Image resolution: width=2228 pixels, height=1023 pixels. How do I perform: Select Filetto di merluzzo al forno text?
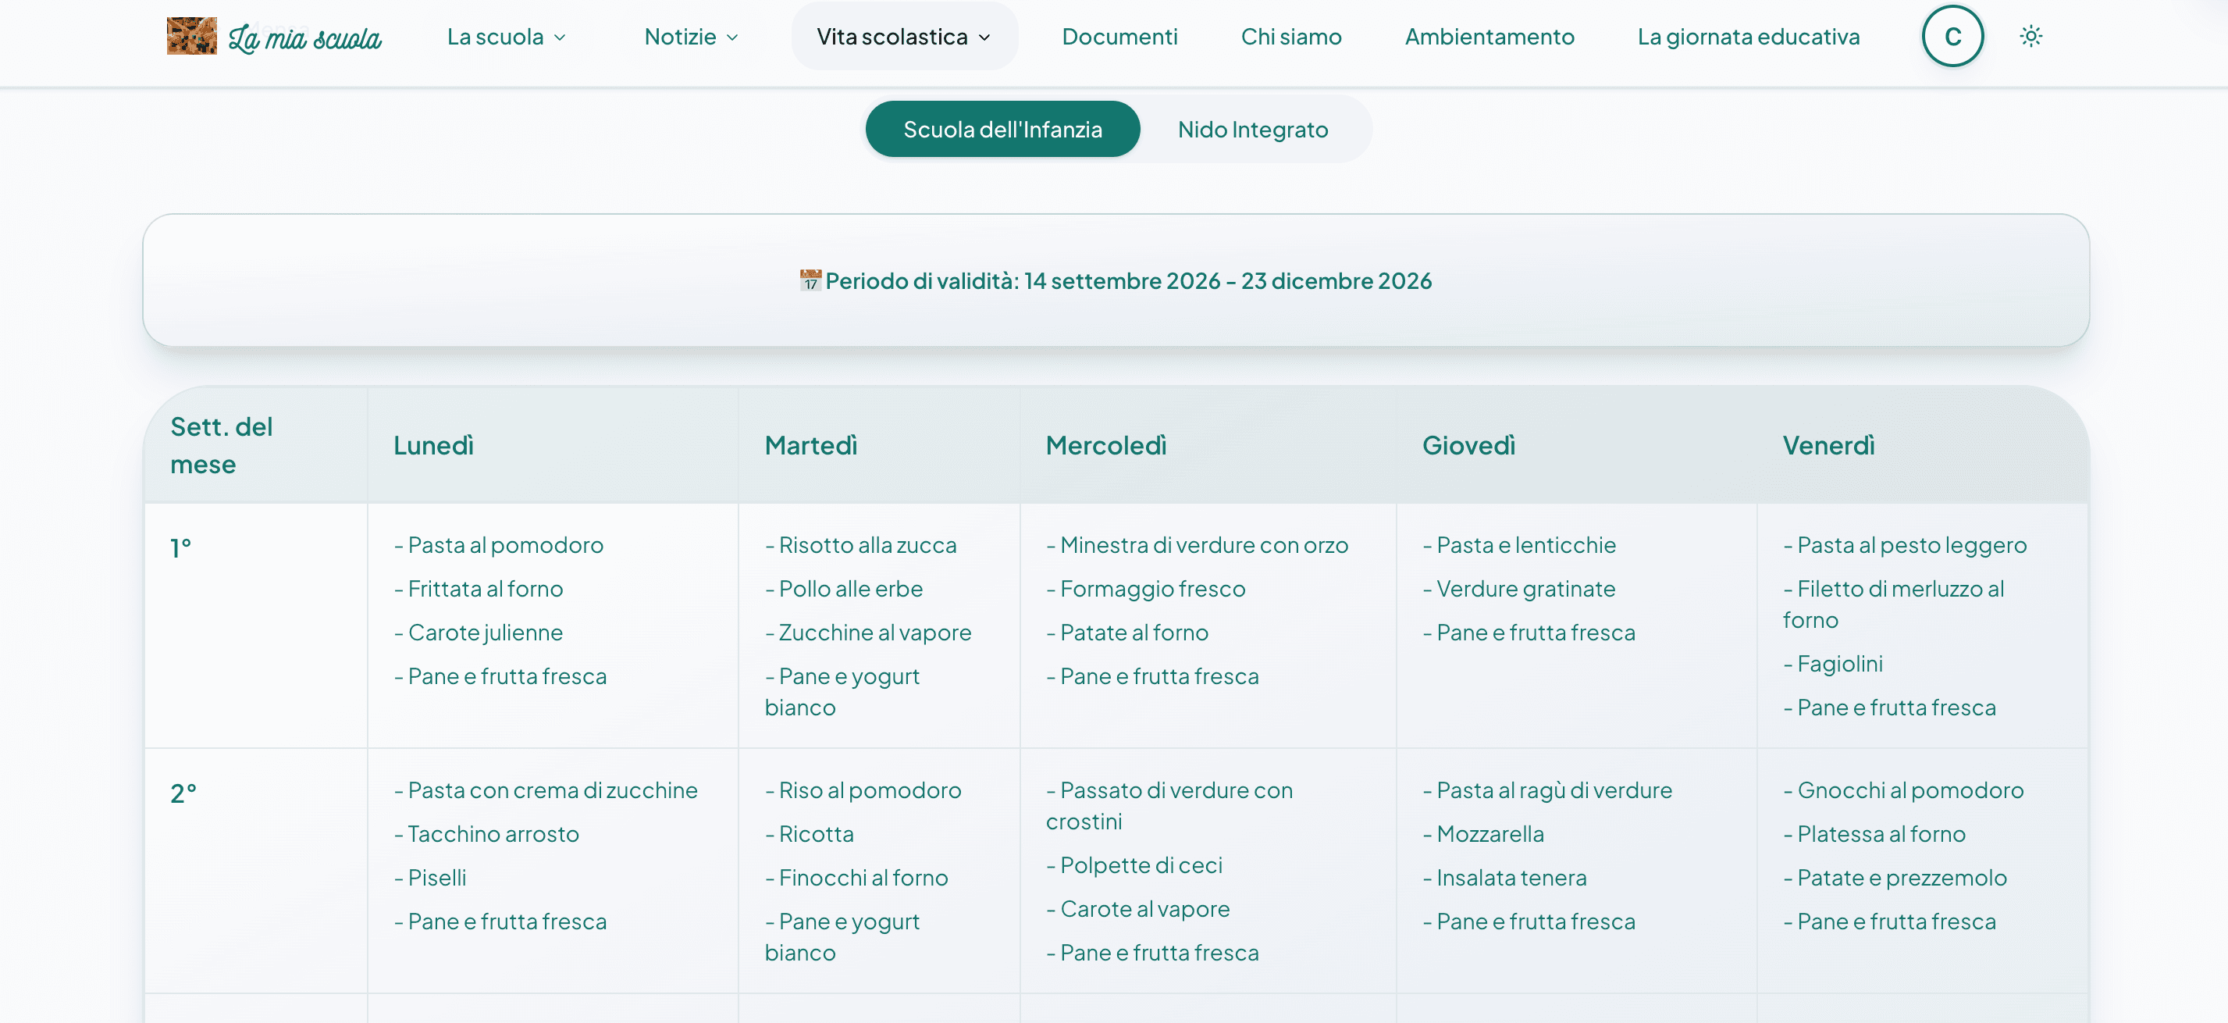click(1893, 604)
